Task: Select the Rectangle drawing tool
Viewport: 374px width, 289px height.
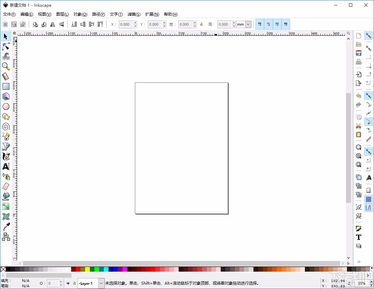Action: 6,86
